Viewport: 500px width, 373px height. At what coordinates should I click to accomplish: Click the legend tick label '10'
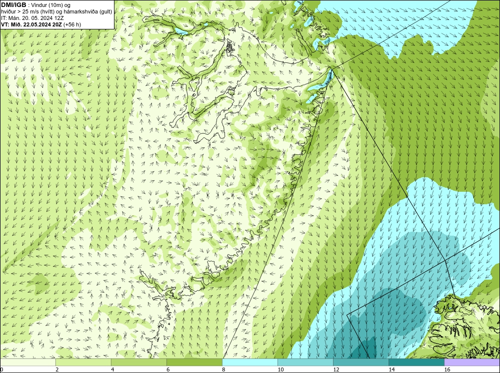coord(280,370)
